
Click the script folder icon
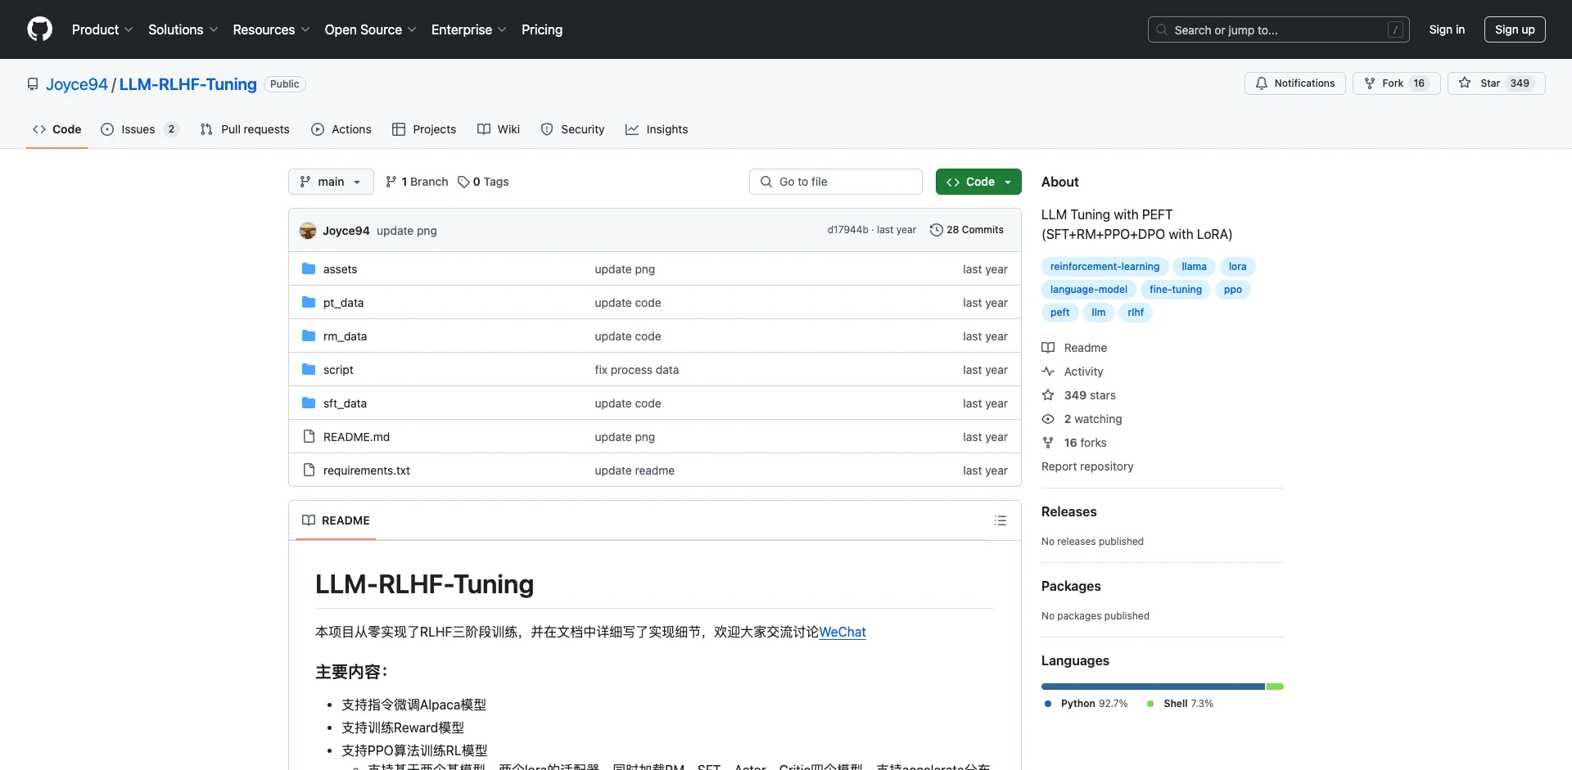coord(309,370)
